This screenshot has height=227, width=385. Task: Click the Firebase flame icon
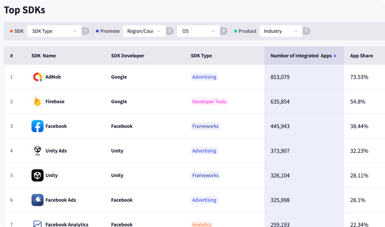tap(37, 101)
